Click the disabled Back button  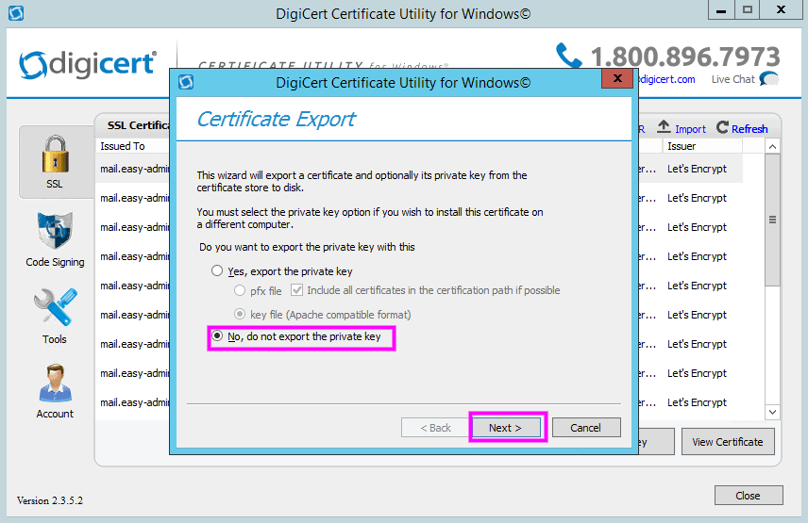pyautogui.click(x=435, y=427)
